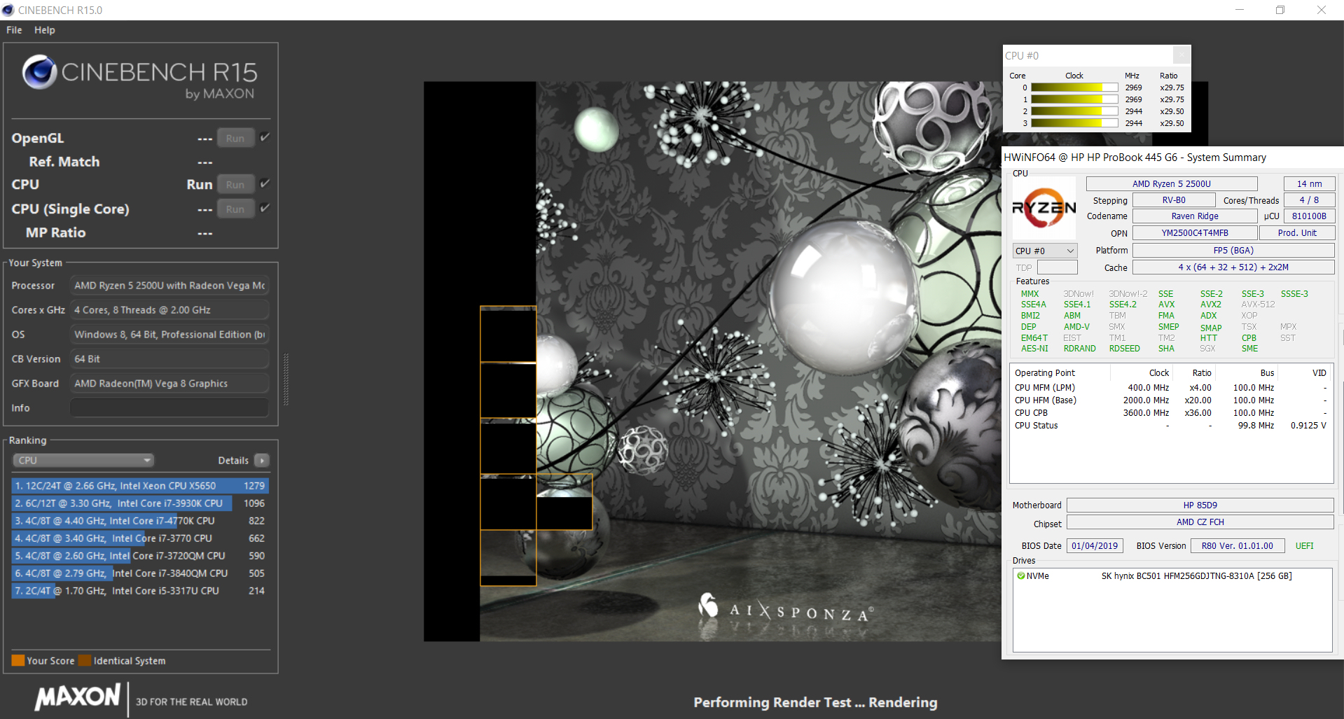Click the Identical System legend swatch
This screenshot has width=1344, height=719.
85,660
